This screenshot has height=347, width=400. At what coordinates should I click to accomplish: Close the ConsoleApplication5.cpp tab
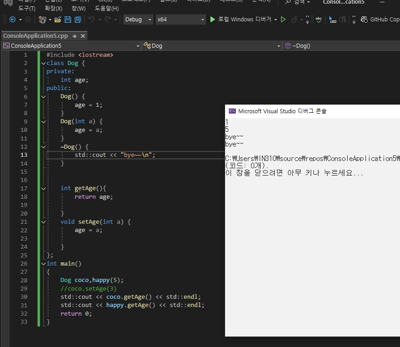83,36
